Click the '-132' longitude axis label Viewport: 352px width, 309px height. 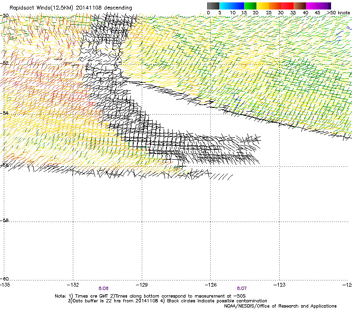point(73,285)
